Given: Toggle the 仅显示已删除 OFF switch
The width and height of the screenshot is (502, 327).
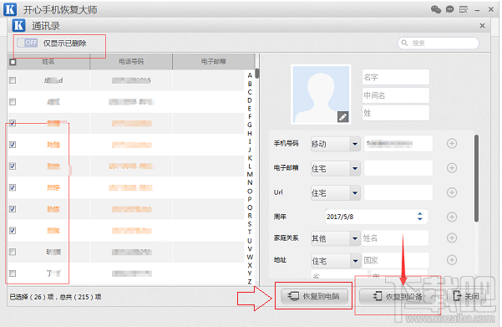Looking at the screenshot, I should point(28,43).
